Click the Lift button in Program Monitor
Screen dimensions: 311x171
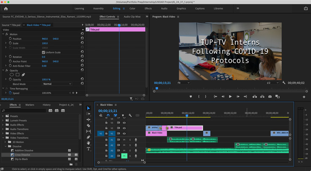[255, 96]
